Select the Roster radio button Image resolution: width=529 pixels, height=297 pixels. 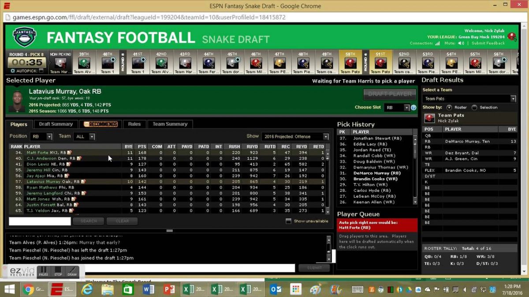[x=449, y=107]
